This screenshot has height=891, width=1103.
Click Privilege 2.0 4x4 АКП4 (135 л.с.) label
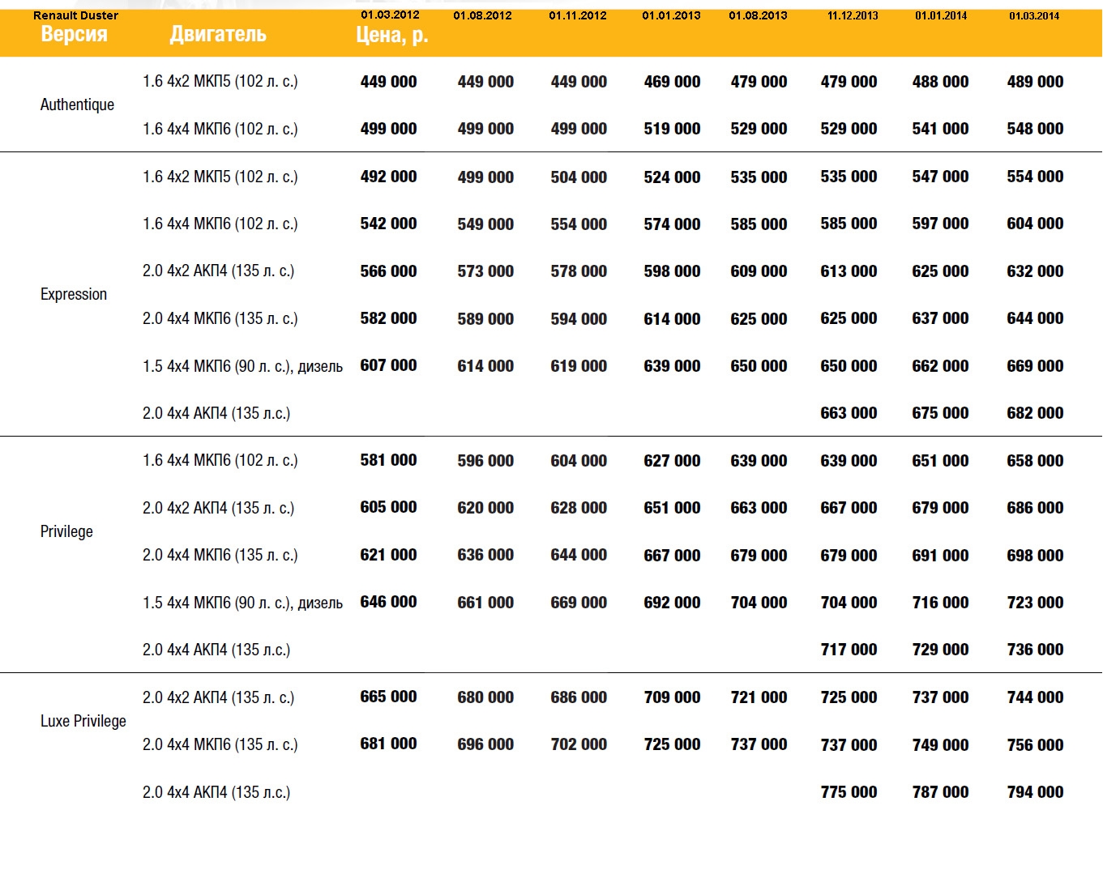coord(216,650)
